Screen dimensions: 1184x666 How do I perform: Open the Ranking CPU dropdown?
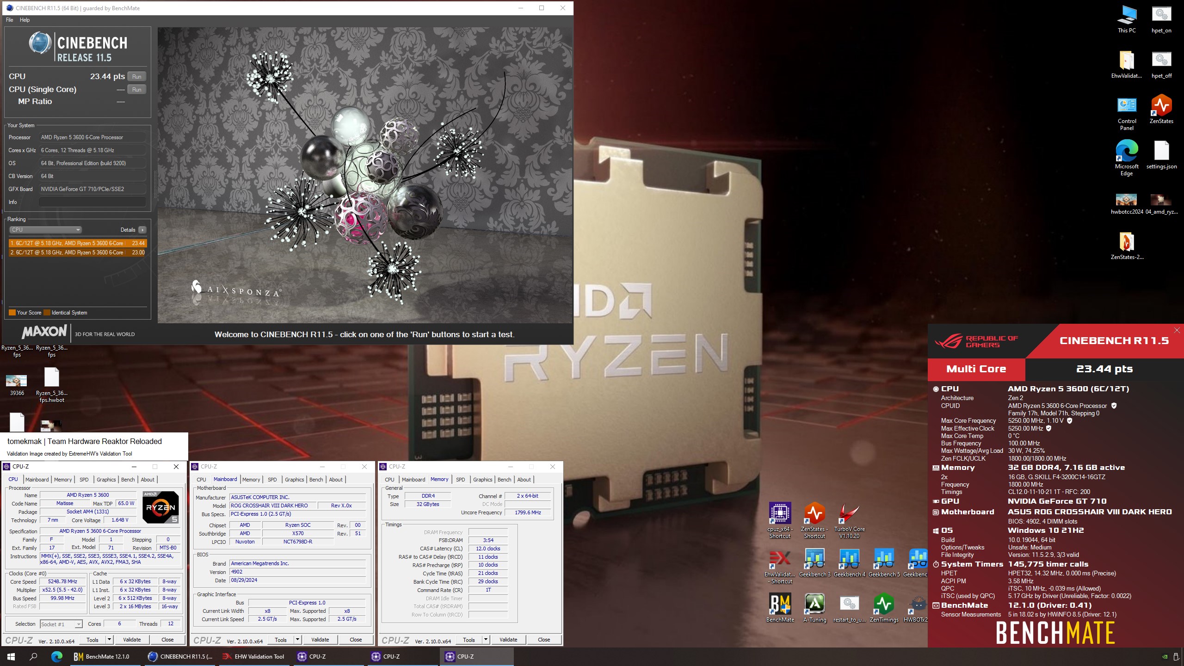pos(45,230)
